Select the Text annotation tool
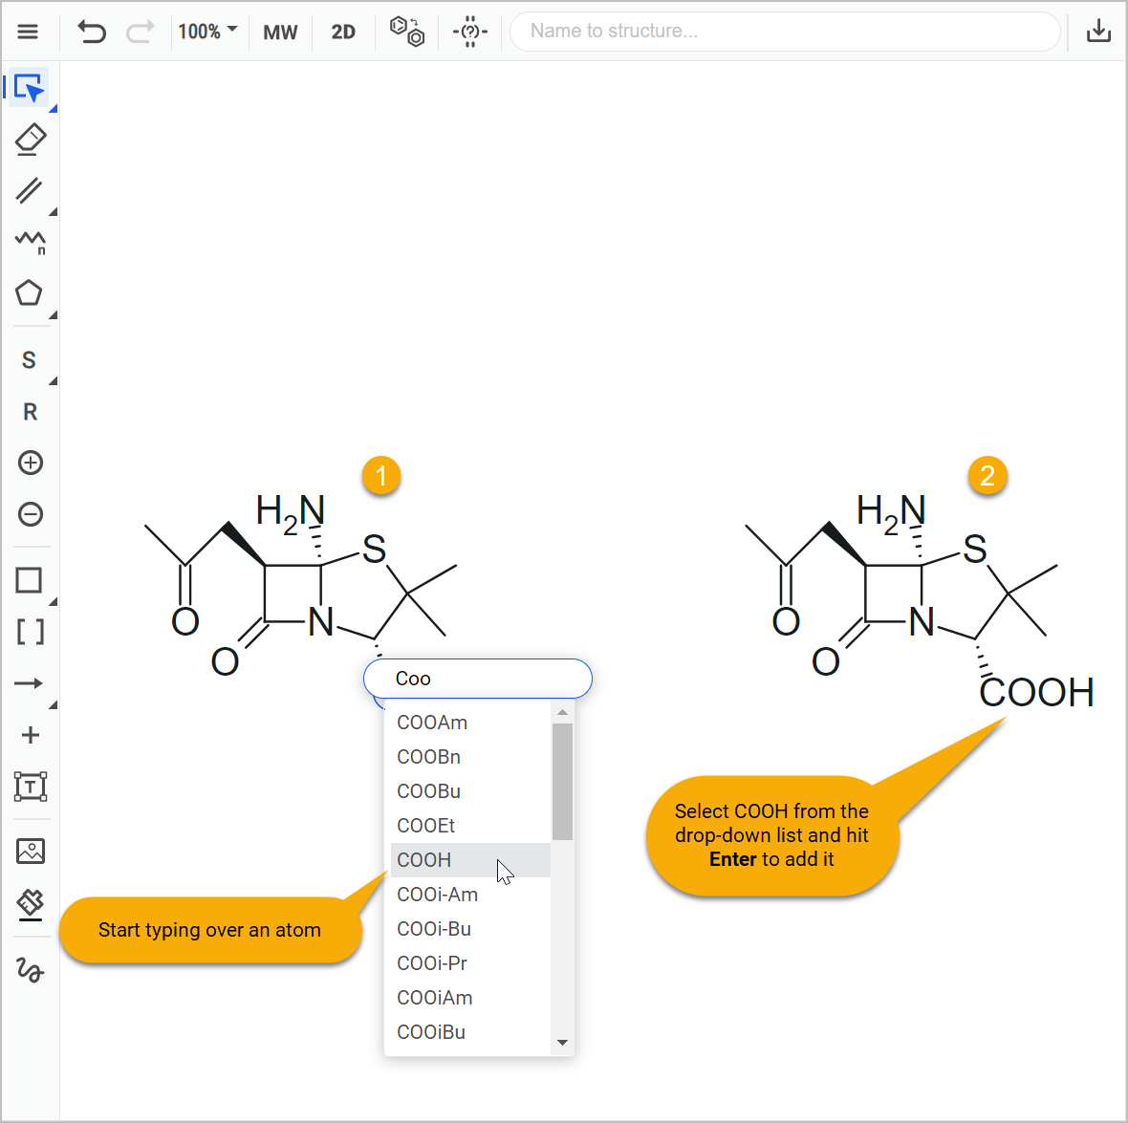This screenshot has height=1123, width=1128. (30, 787)
